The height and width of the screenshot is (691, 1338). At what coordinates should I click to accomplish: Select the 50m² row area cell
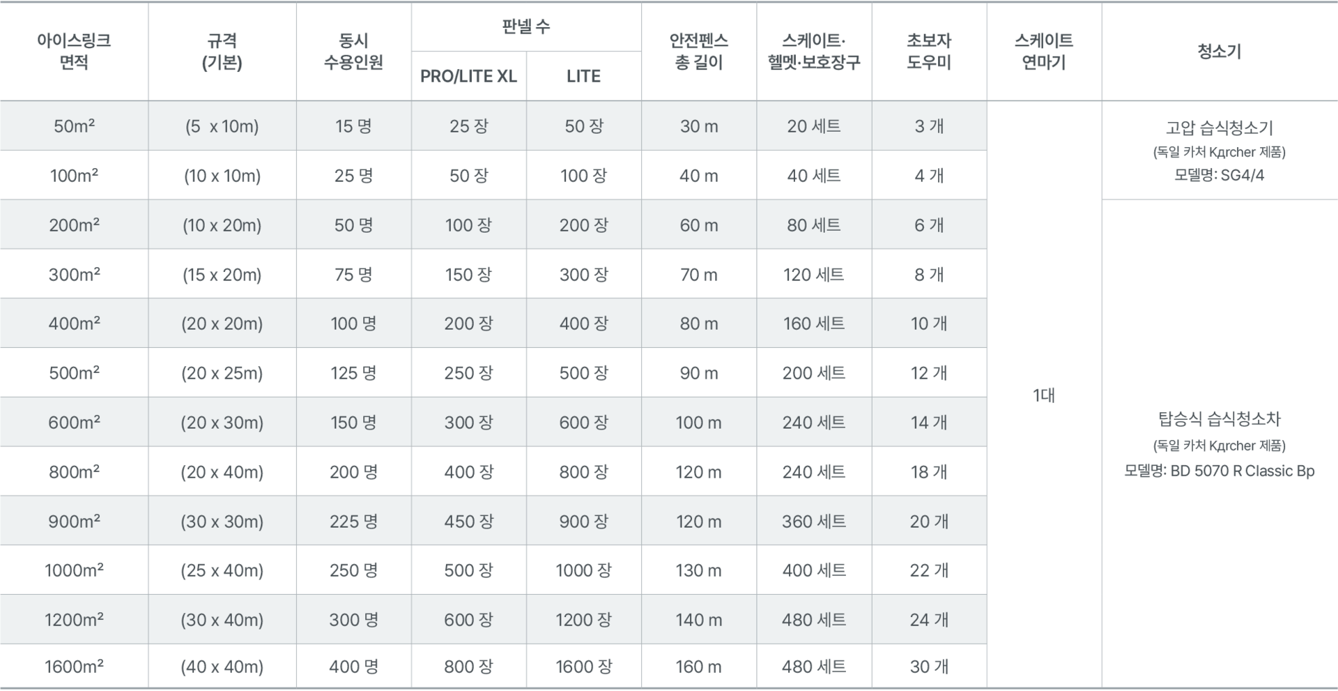(74, 126)
